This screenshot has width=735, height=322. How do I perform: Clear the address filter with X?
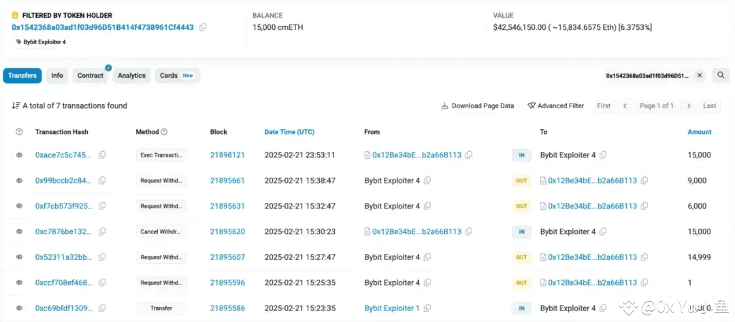pos(700,76)
